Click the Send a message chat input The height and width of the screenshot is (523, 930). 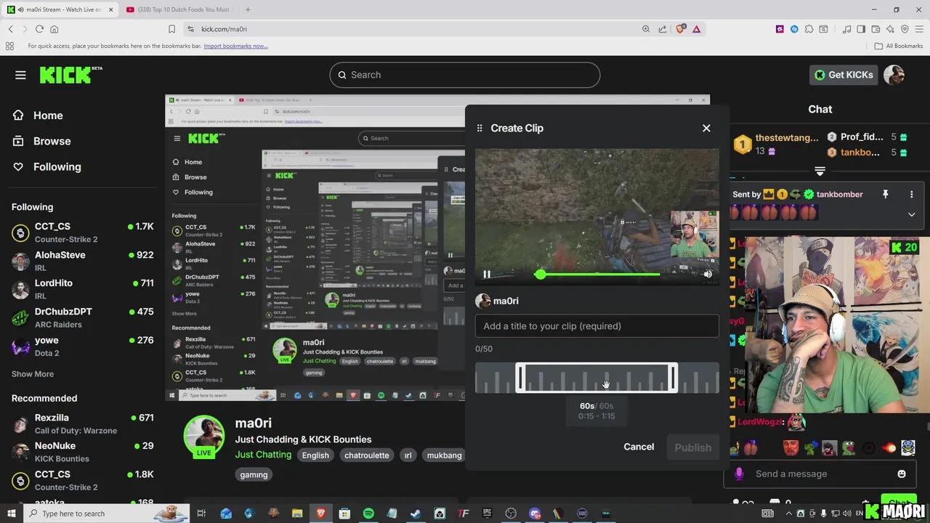821,474
